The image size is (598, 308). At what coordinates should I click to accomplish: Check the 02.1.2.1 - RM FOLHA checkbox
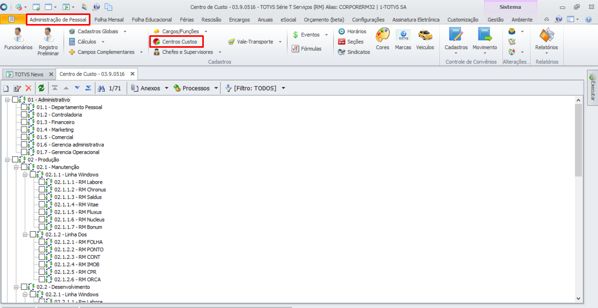[42, 242]
